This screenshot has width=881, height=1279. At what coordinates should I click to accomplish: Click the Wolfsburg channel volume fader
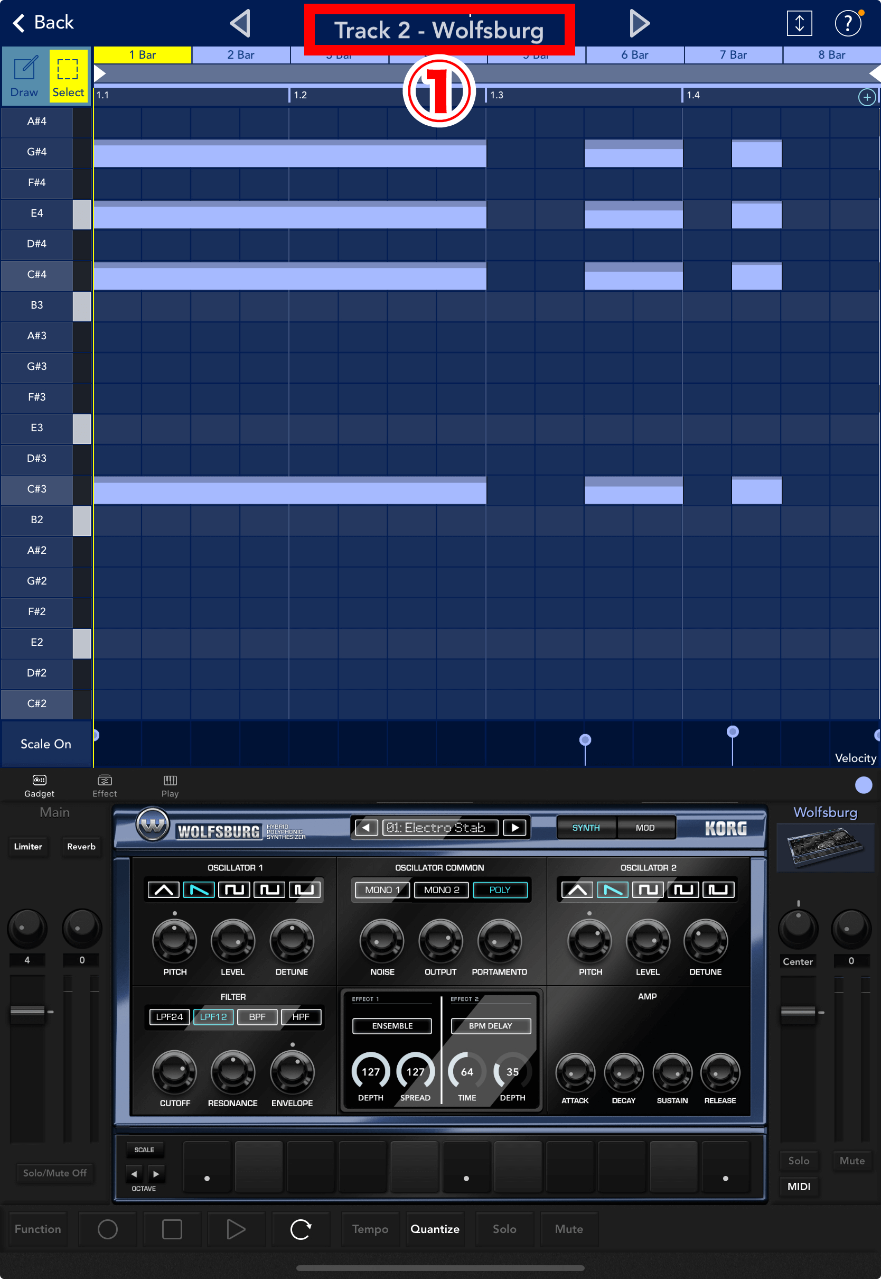coord(798,1012)
